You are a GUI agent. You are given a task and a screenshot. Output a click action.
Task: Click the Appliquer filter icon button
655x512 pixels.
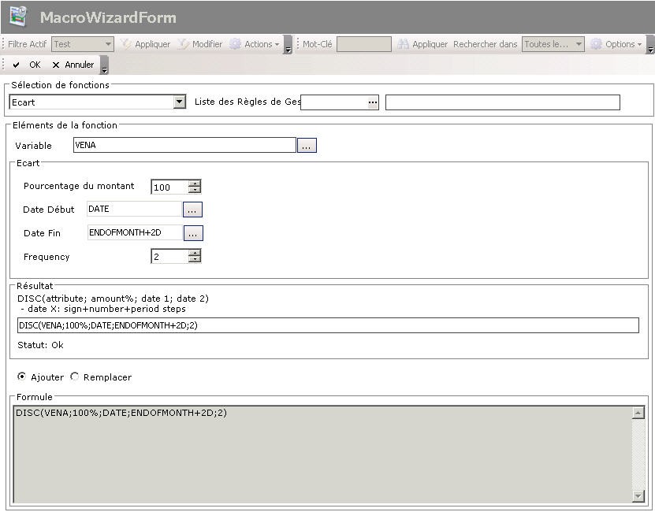pyautogui.click(x=145, y=44)
